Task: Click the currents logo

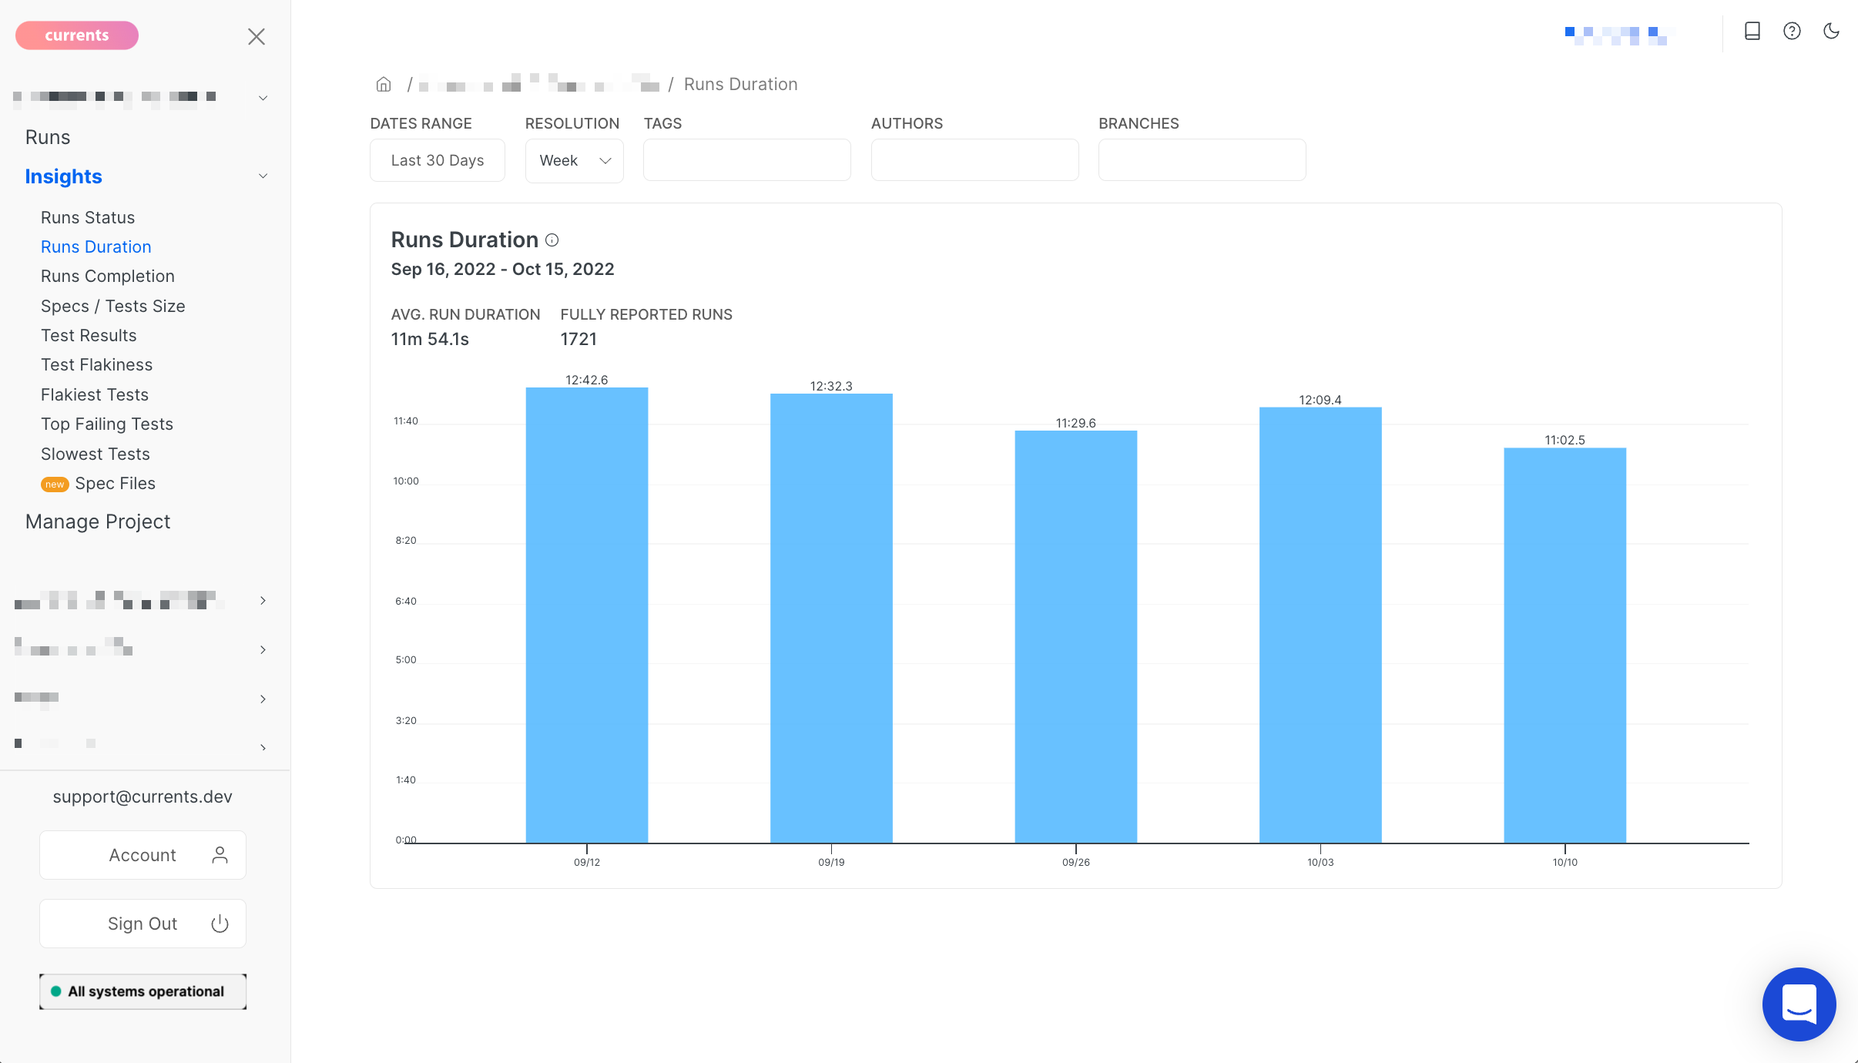Action: (77, 35)
